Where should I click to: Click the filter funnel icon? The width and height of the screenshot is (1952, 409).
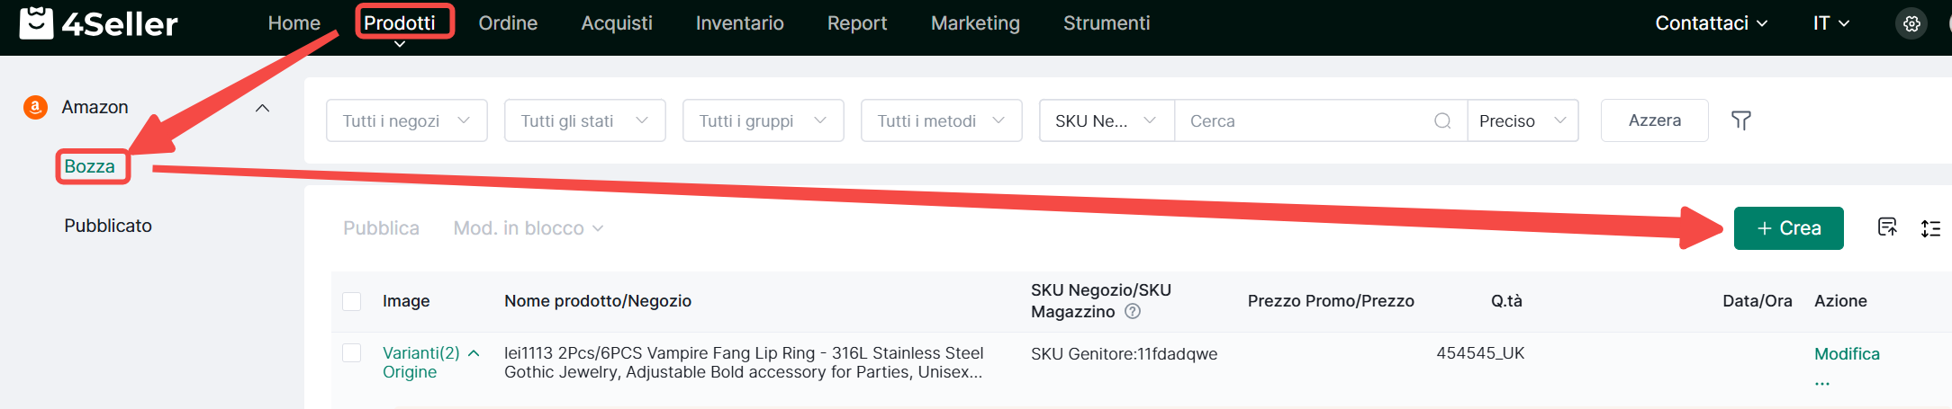pyautogui.click(x=1741, y=120)
